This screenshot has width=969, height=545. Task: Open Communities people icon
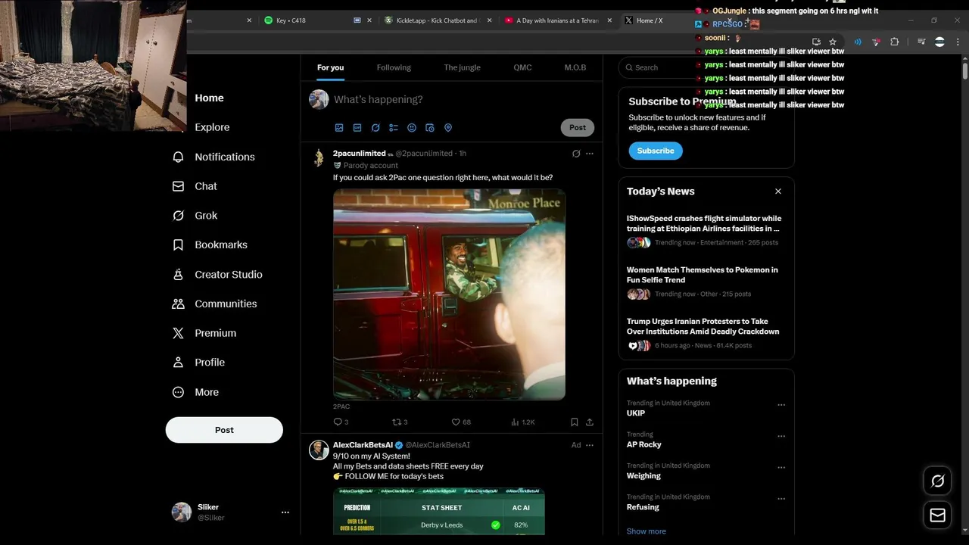pyautogui.click(x=178, y=304)
